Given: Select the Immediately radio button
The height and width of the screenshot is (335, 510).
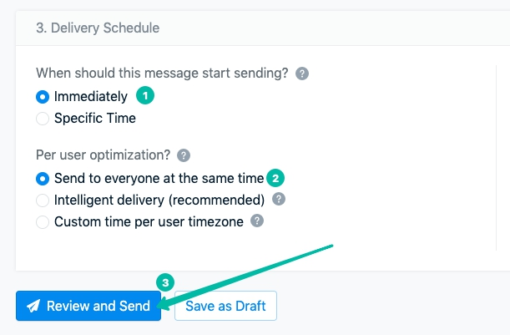Looking at the screenshot, I should (x=43, y=97).
